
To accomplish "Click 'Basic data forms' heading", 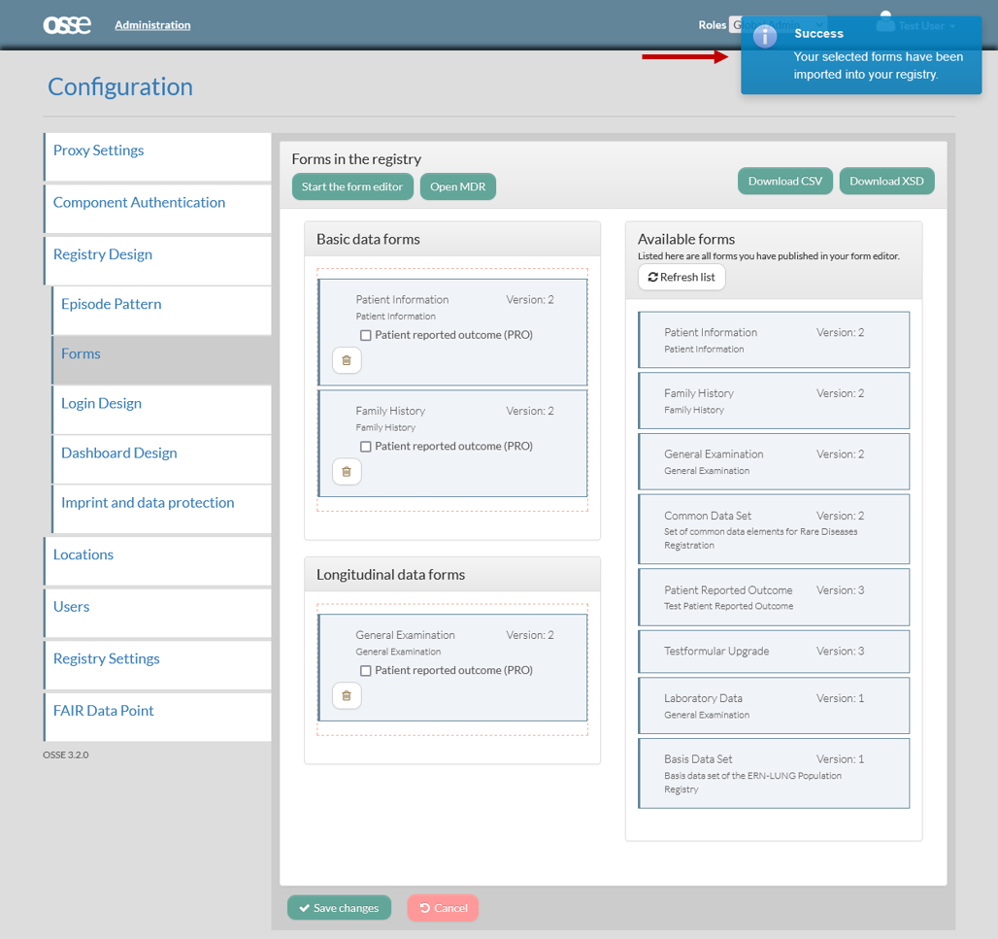I will pos(368,240).
